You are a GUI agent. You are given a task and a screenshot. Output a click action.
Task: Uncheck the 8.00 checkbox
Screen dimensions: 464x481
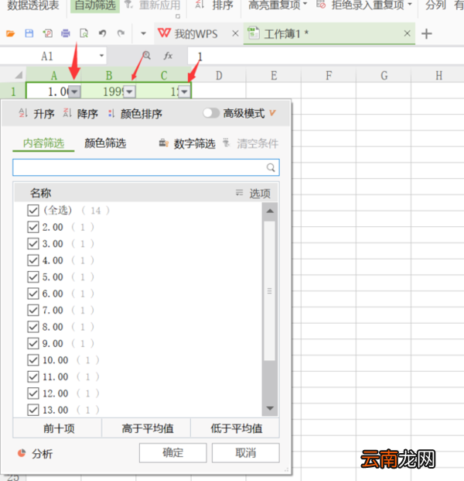tap(32, 327)
